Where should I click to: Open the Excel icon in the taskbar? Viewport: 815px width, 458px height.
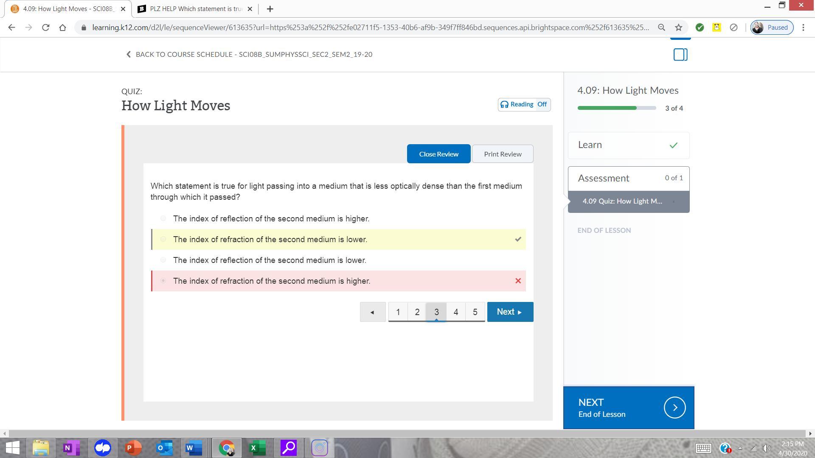point(257,448)
